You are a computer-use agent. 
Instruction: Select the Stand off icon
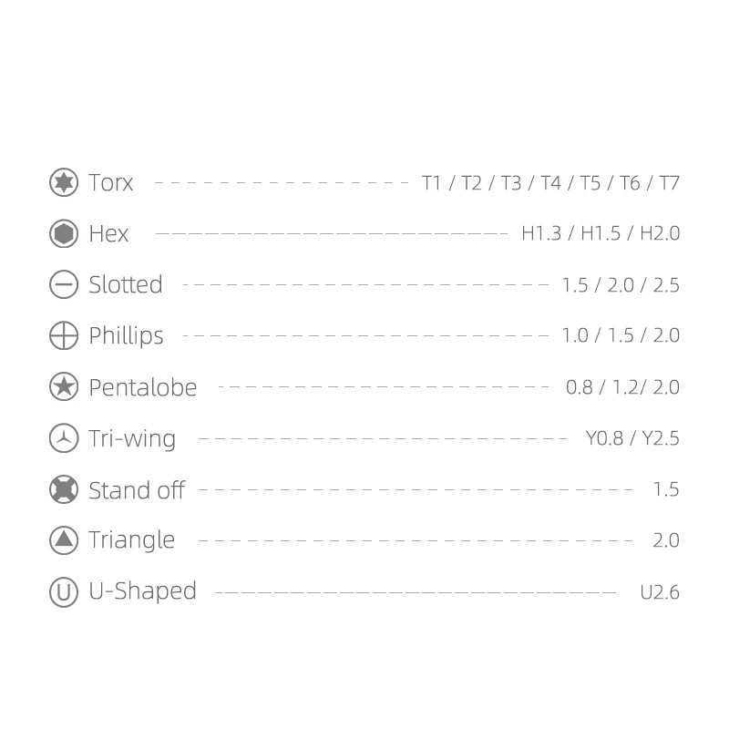click(63, 489)
